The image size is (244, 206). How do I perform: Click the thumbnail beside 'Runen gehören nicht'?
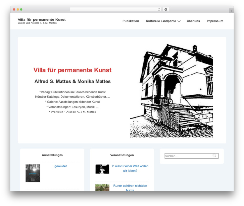(102, 187)
